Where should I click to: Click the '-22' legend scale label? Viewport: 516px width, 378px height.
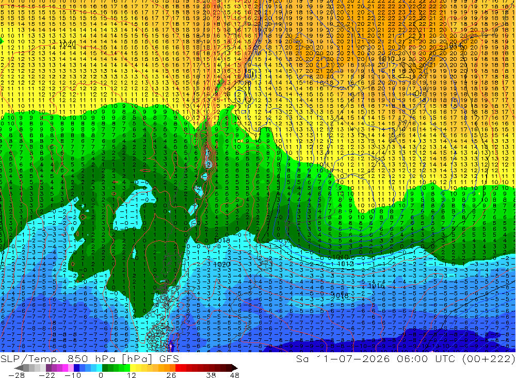pos(47,375)
